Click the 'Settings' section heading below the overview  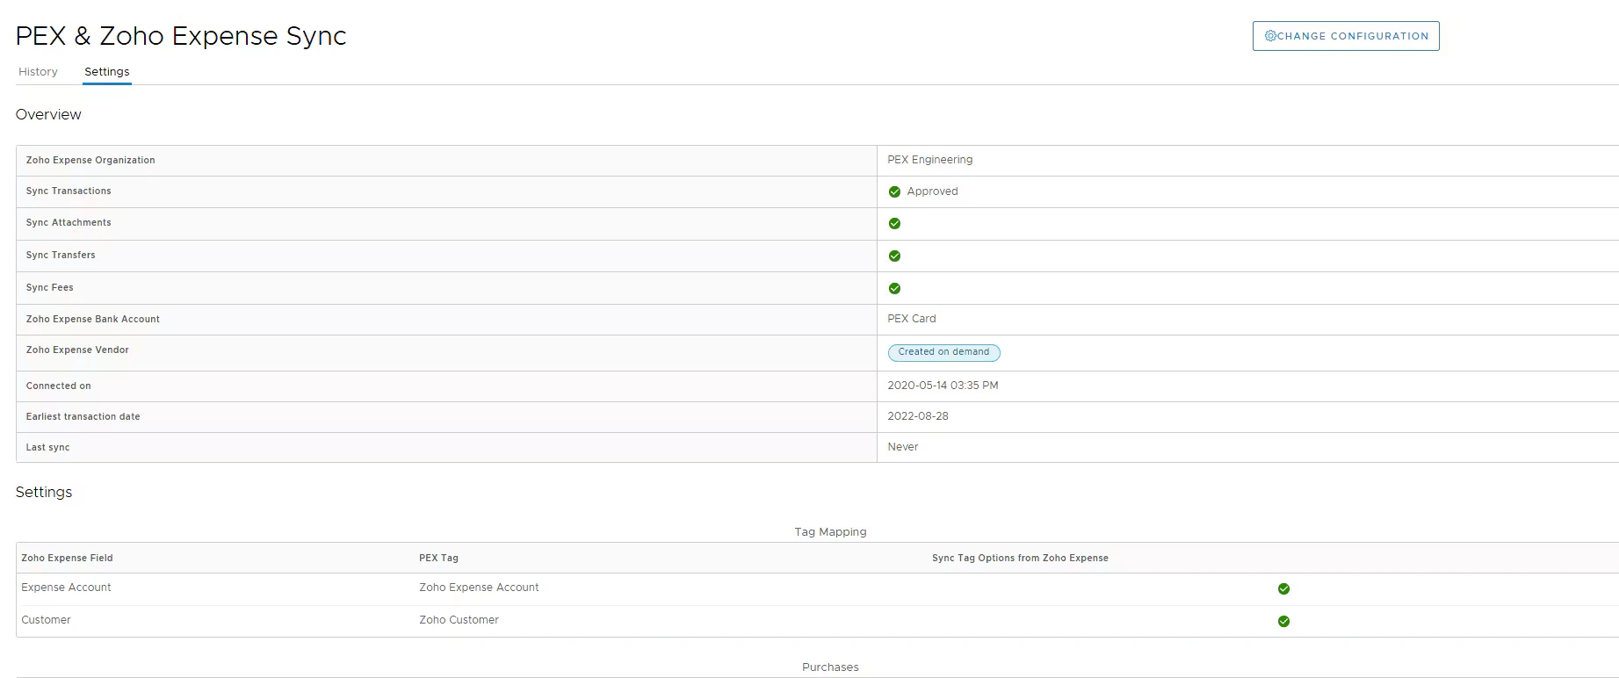(44, 493)
